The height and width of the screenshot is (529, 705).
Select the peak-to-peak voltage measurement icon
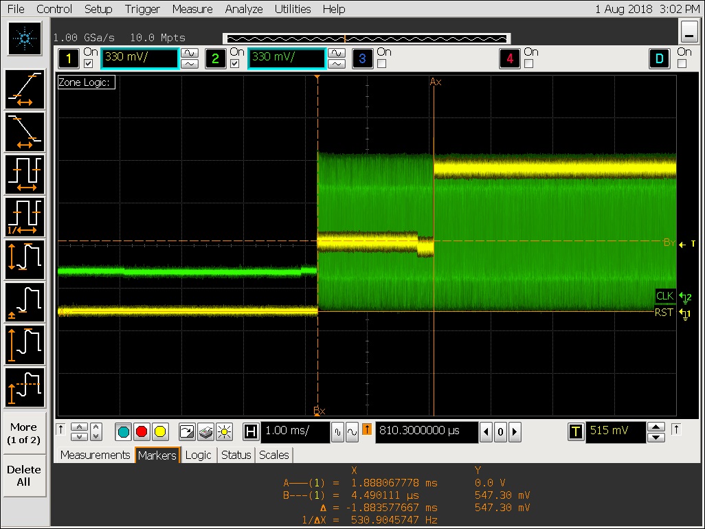25,260
